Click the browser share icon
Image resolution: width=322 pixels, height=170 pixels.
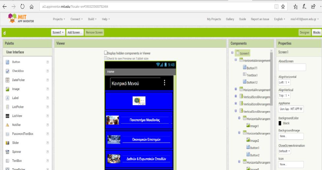tap(313, 7)
